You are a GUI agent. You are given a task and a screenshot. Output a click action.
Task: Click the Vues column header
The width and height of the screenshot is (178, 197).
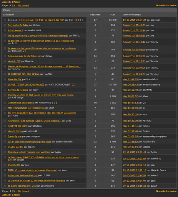[x=113, y=15]
